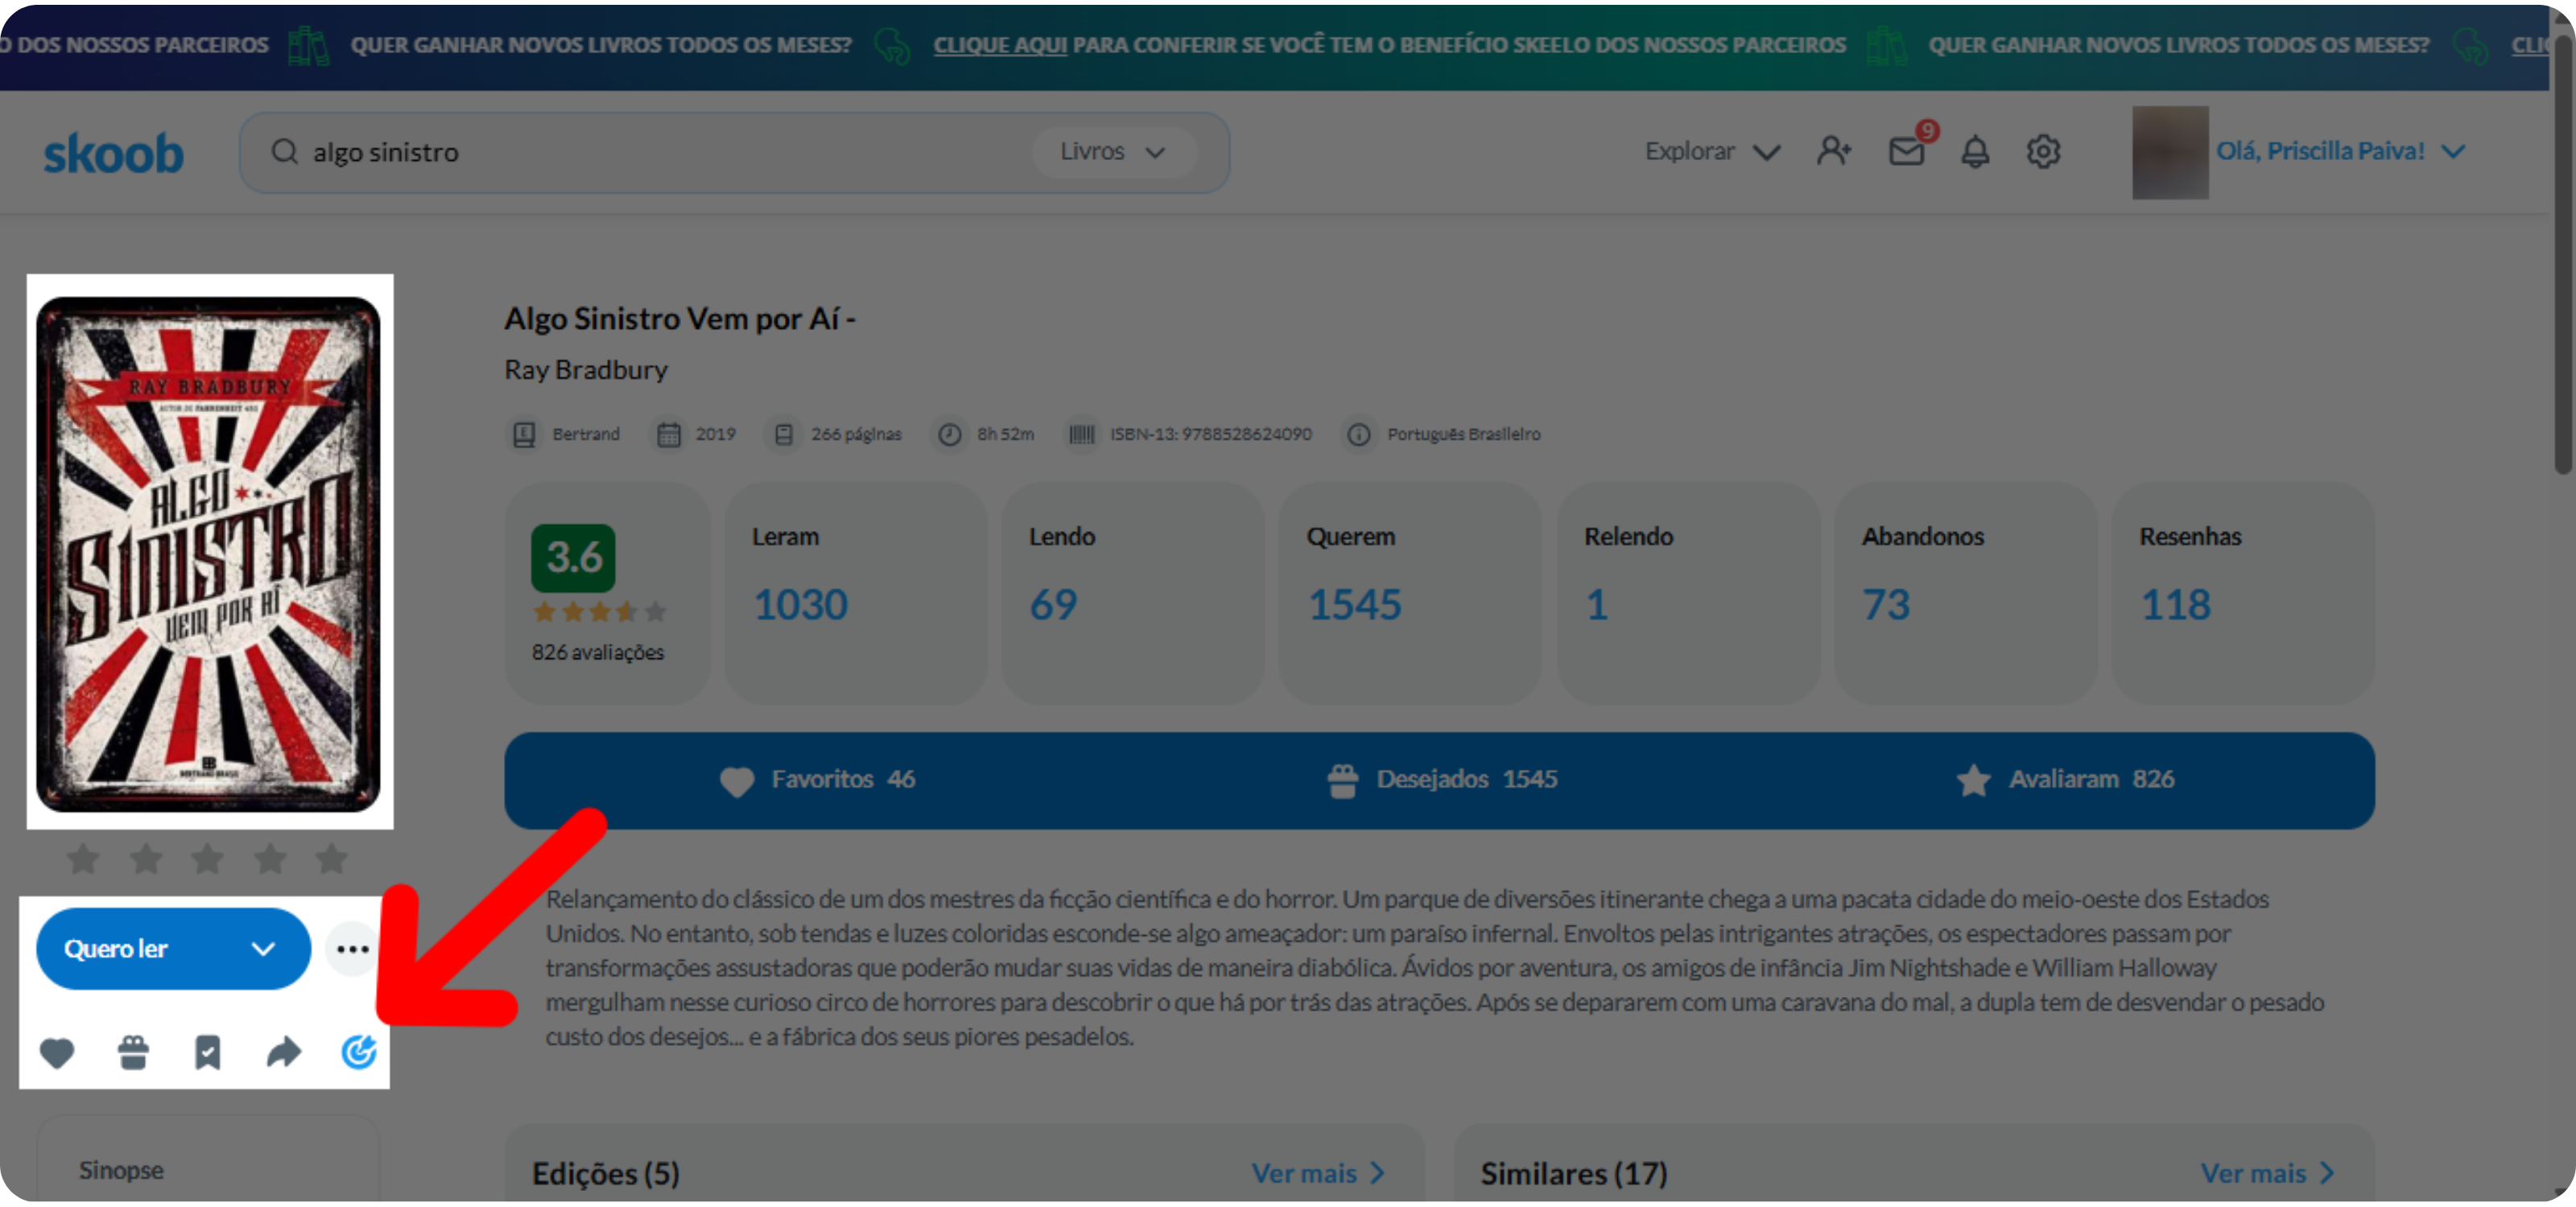Select Desejados 1545 in blue bar
This screenshot has height=1207, width=2576.
(x=1442, y=780)
